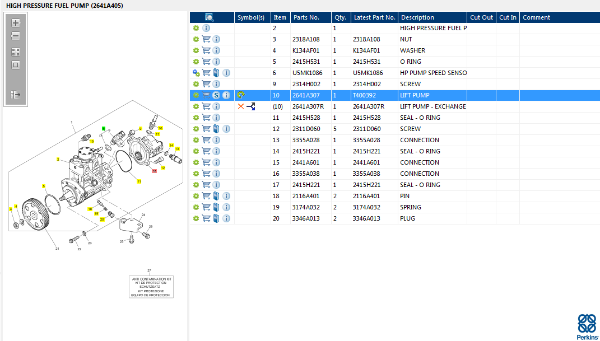Click the S supersession icon for LIFT PUMP
The height and width of the screenshot is (341, 600).
click(x=216, y=95)
